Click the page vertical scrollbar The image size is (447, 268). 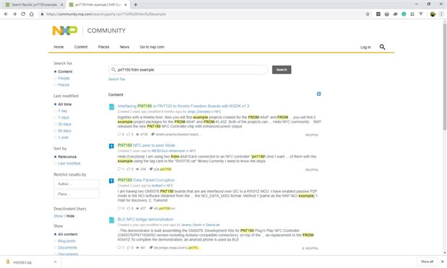click(444, 77)
